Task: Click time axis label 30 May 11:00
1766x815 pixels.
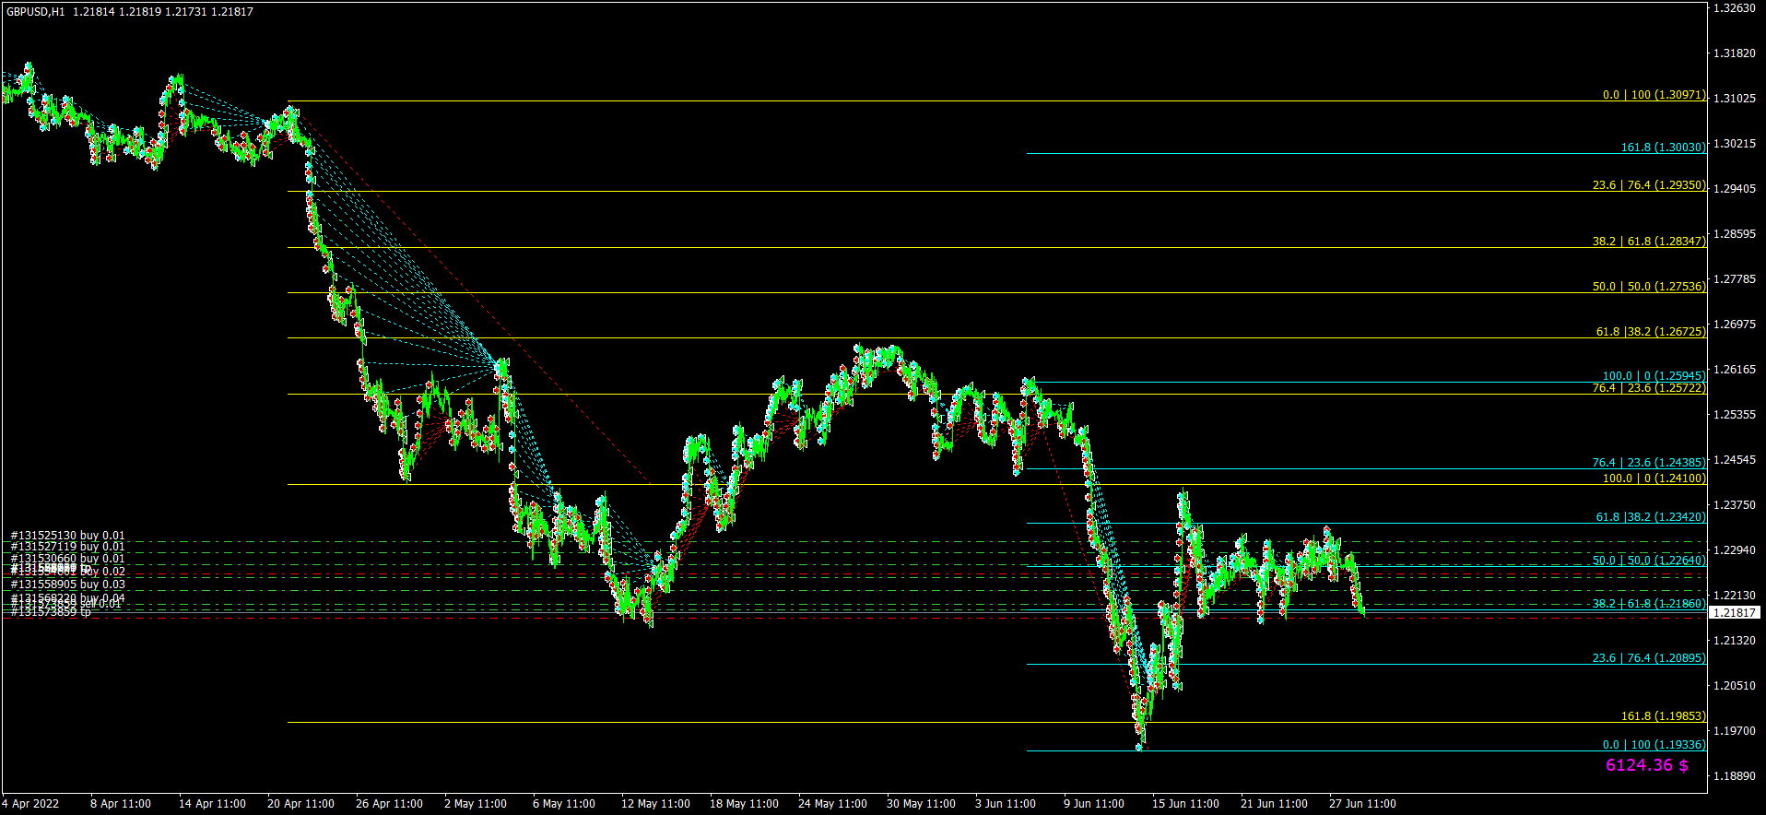Action: point(921,804)
